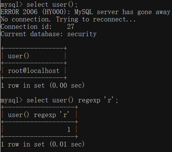Click the current database name 'security'

tap(82, 34)
